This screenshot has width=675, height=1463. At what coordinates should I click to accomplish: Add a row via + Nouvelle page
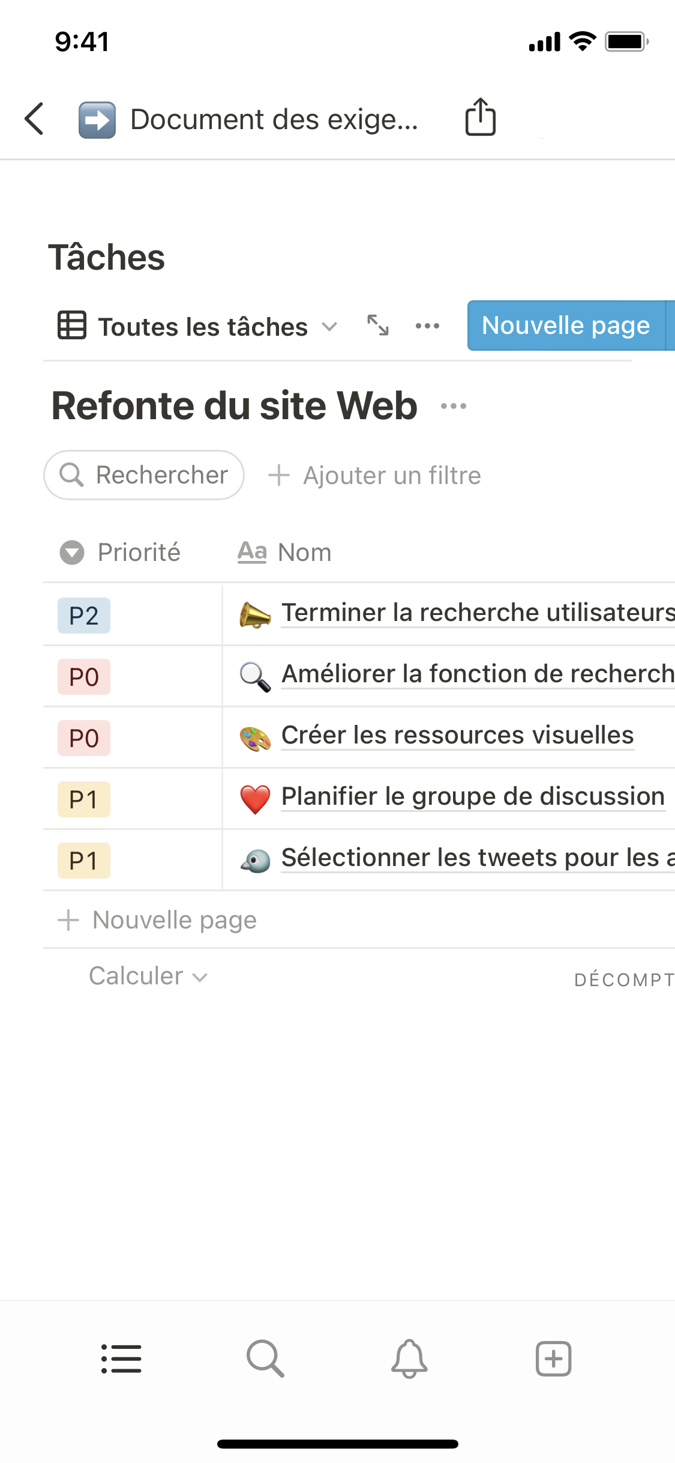pos(157,920)
